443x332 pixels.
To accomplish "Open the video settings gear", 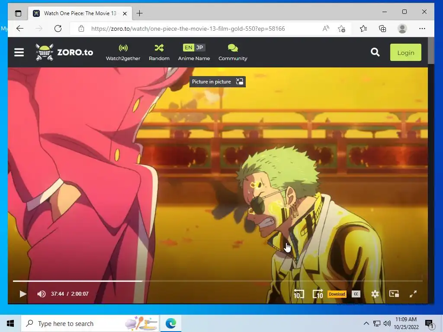I will [375, 294].
